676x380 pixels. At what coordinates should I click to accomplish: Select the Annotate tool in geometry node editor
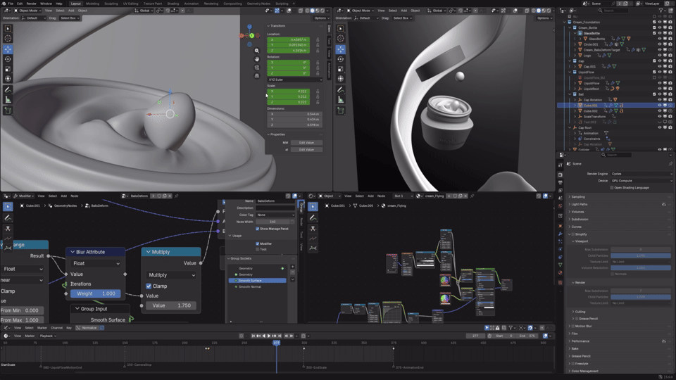[x=8, y=217]
